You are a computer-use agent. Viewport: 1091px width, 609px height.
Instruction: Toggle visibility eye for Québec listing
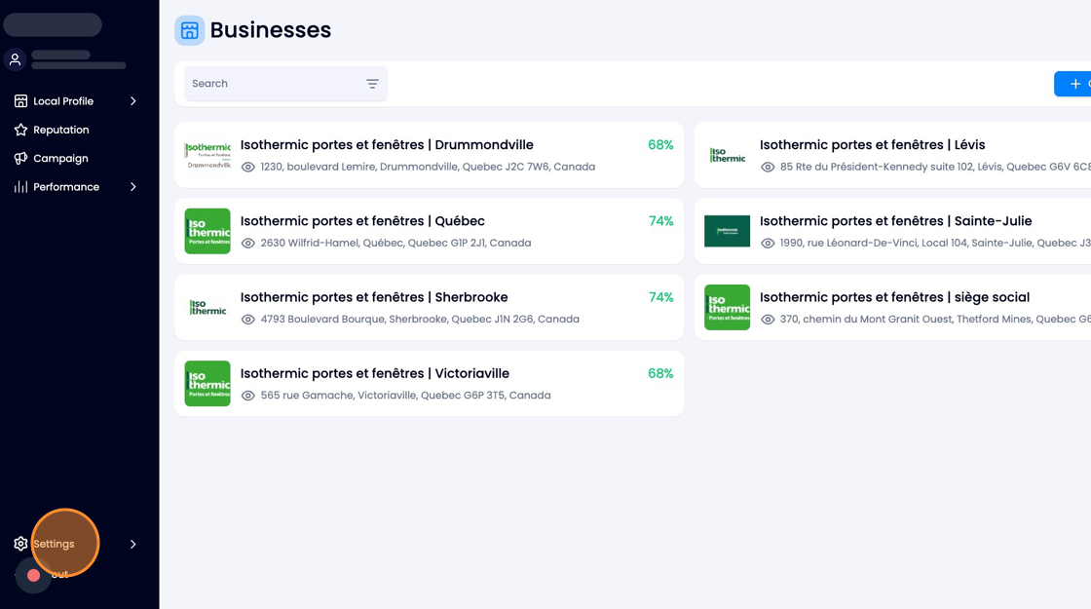[247, 243]
